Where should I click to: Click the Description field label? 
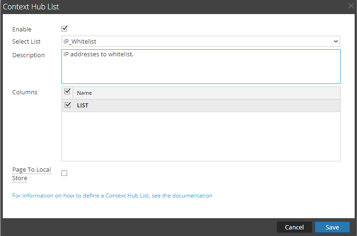pyautogui.click(x=29, y=55)
